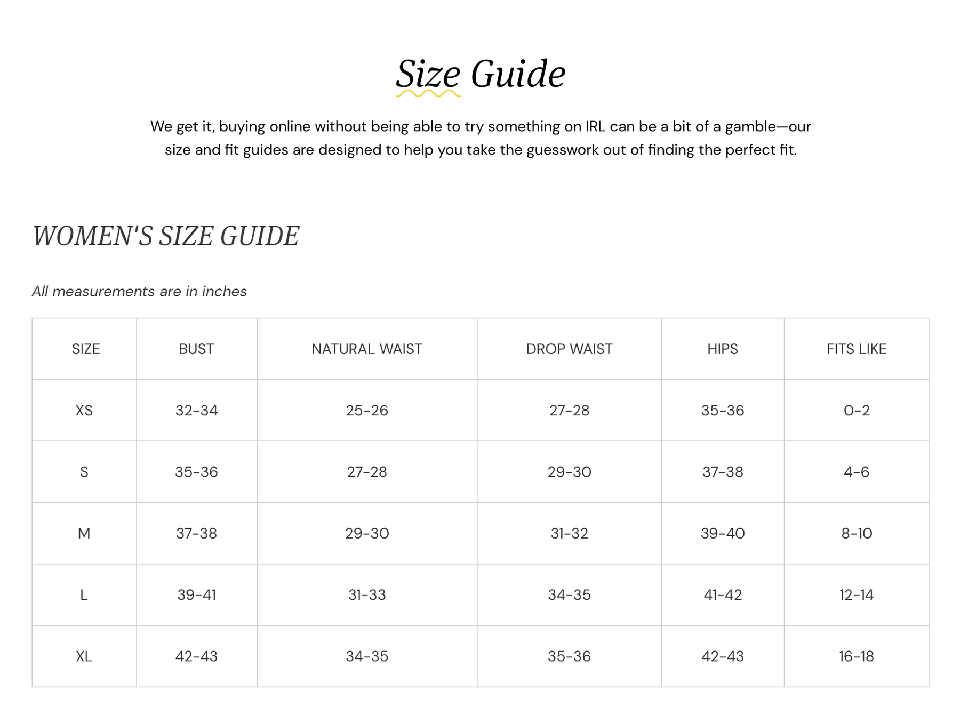This screenshot has height=707, width=960.
Task: Select the FITS LIKE column header
Action: [856, 349]
